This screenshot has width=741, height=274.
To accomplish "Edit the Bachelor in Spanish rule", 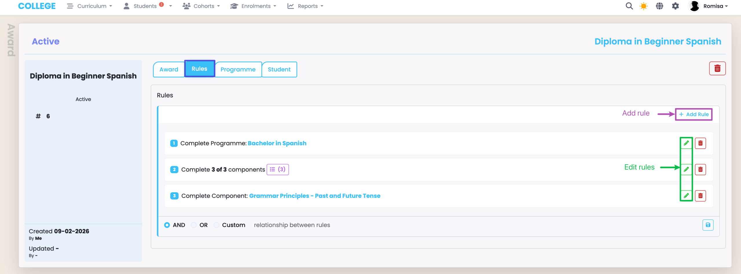I will coord(686,143).
